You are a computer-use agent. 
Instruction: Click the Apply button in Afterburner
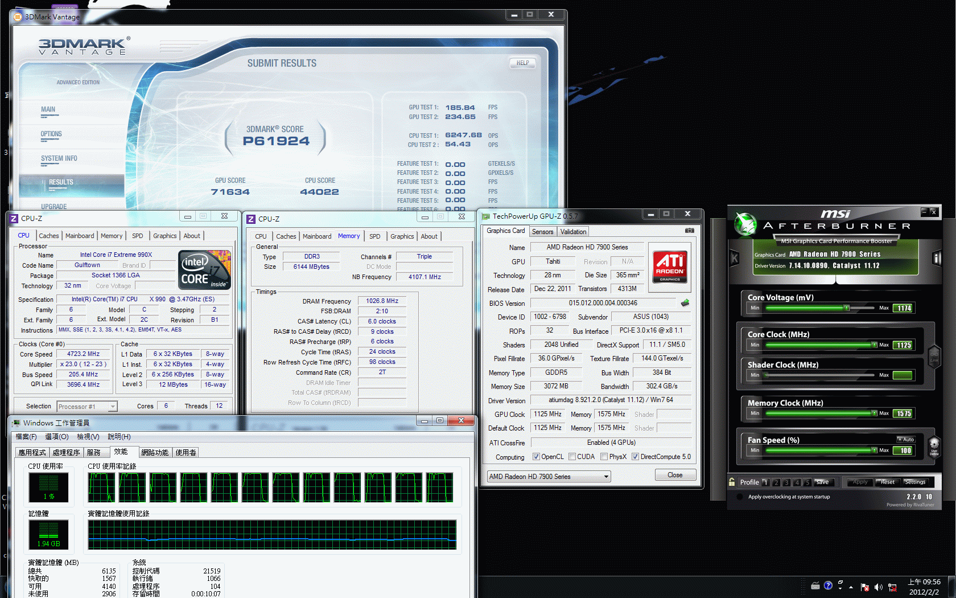point(860,482)
